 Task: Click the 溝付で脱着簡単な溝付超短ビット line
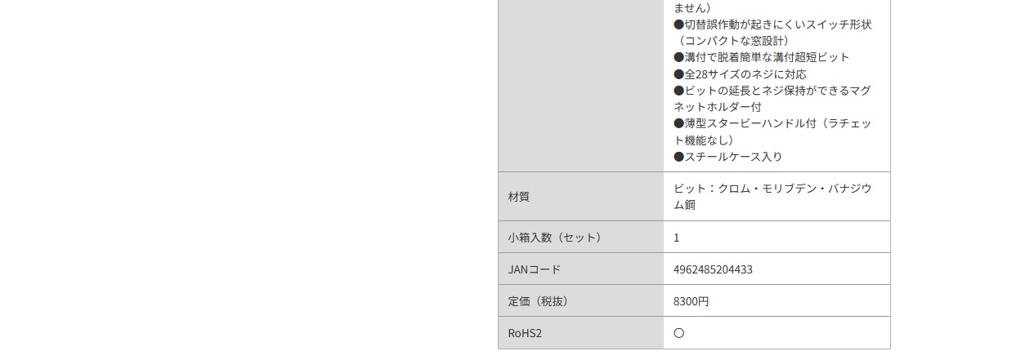(x=762, y=57)
